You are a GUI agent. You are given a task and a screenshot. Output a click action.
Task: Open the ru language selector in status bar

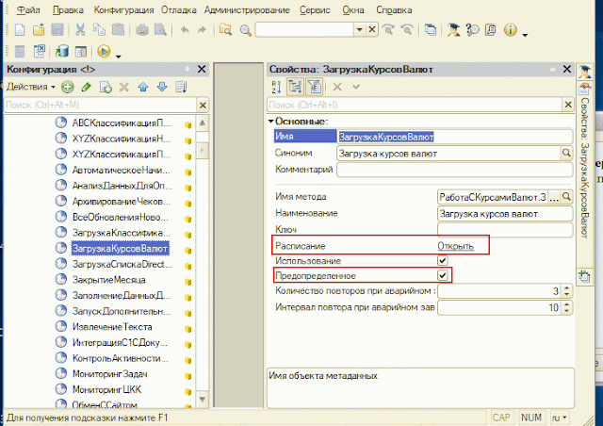pyautogui.click(x=560, y=418)
